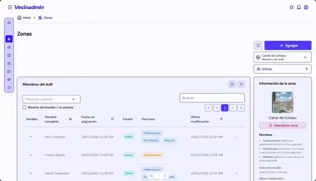
Task: Open the statistics chart icon in sidebar
Action: (9, 47)
